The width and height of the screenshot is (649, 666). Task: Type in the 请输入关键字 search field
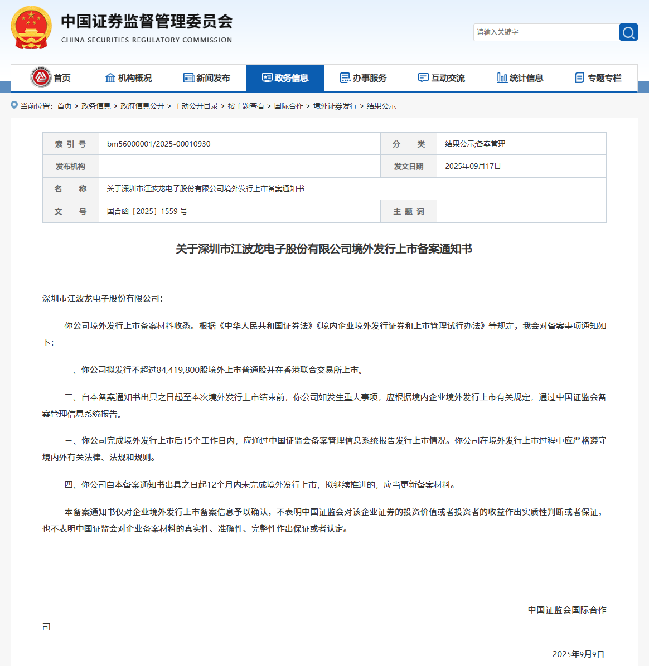click(x=545, y=32)
